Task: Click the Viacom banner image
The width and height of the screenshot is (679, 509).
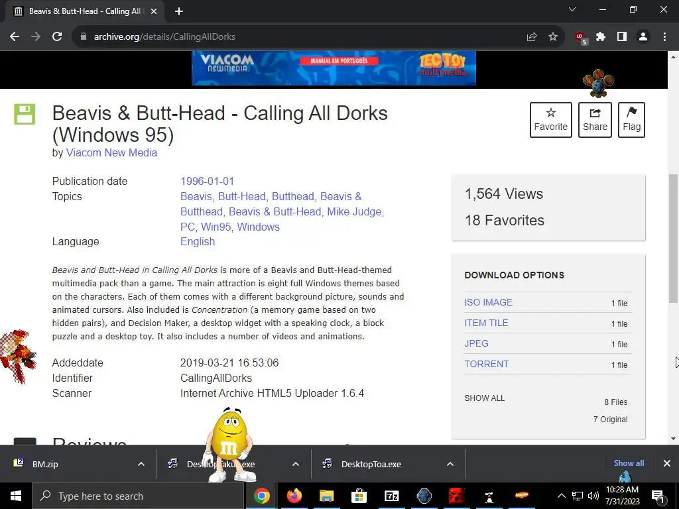Action: click(x=334, y=68)
